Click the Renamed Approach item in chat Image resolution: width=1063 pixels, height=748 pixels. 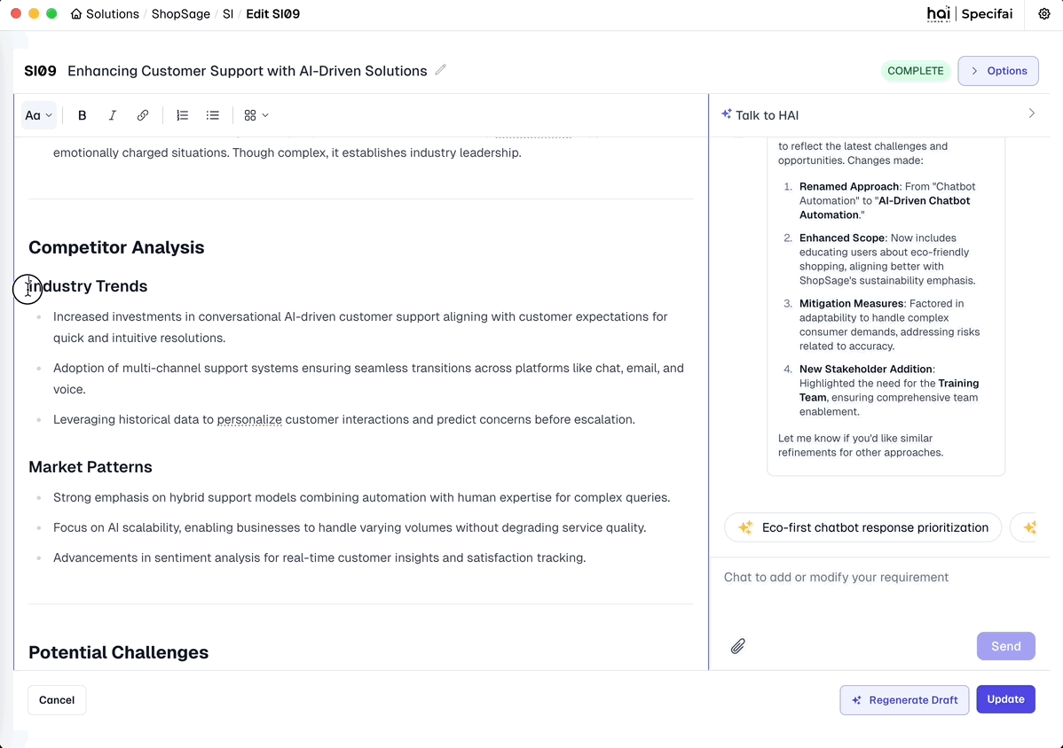[x=889, y=200]
